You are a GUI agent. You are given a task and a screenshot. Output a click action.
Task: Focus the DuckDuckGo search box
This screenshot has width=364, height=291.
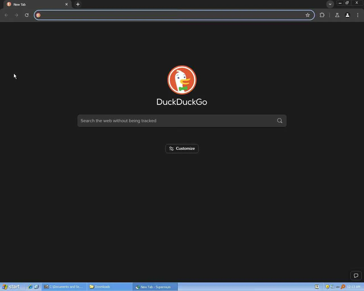(x=182, y=121)
